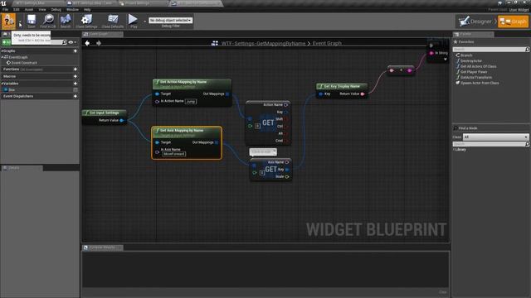The image size is (531, 298).
Task: Open Class Settings
Action: coord(86,21)
